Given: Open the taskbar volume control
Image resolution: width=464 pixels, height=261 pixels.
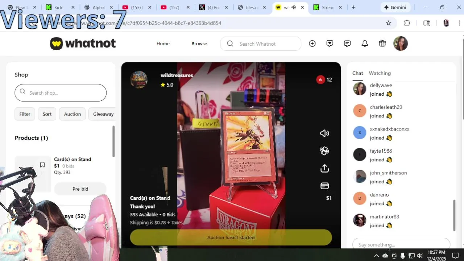Looking at the screenshot, I should pos(420,256).
